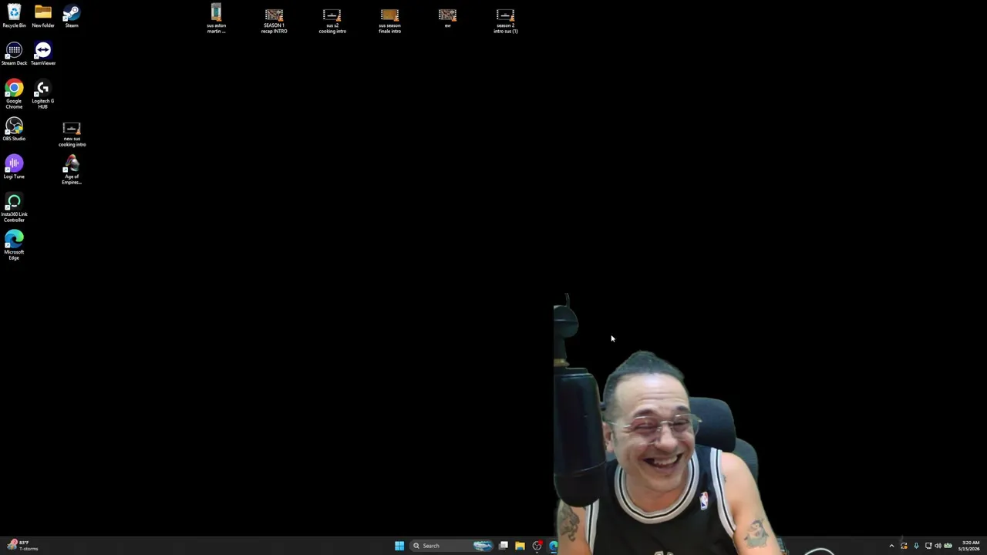The image size is (987, 555).
Task: Open Task View from the taskbar
Action: click(x=504, y=546)
